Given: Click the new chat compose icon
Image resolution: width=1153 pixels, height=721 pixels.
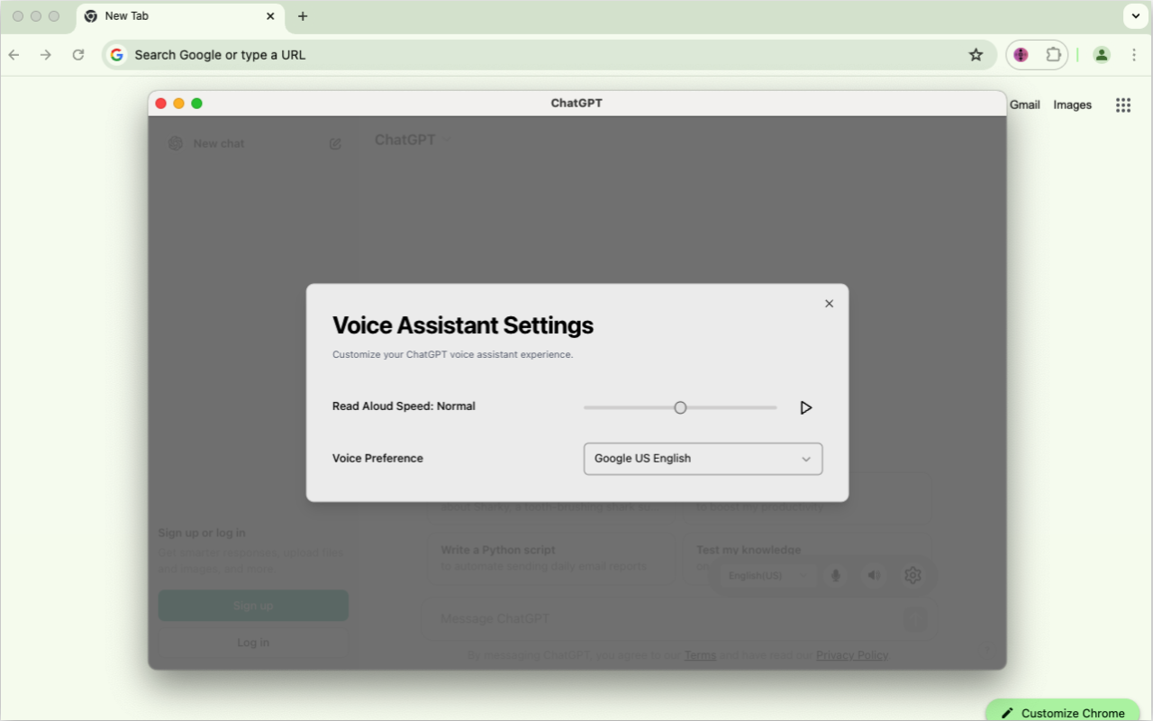Looking at the screenshot, I should [335, 143].
